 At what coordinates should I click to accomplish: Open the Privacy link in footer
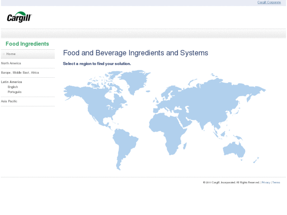(x=266, y=182)
